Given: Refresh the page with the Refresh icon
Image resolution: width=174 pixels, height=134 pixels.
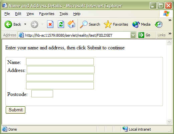Looking at the screenshot, I should pos(61,24).
